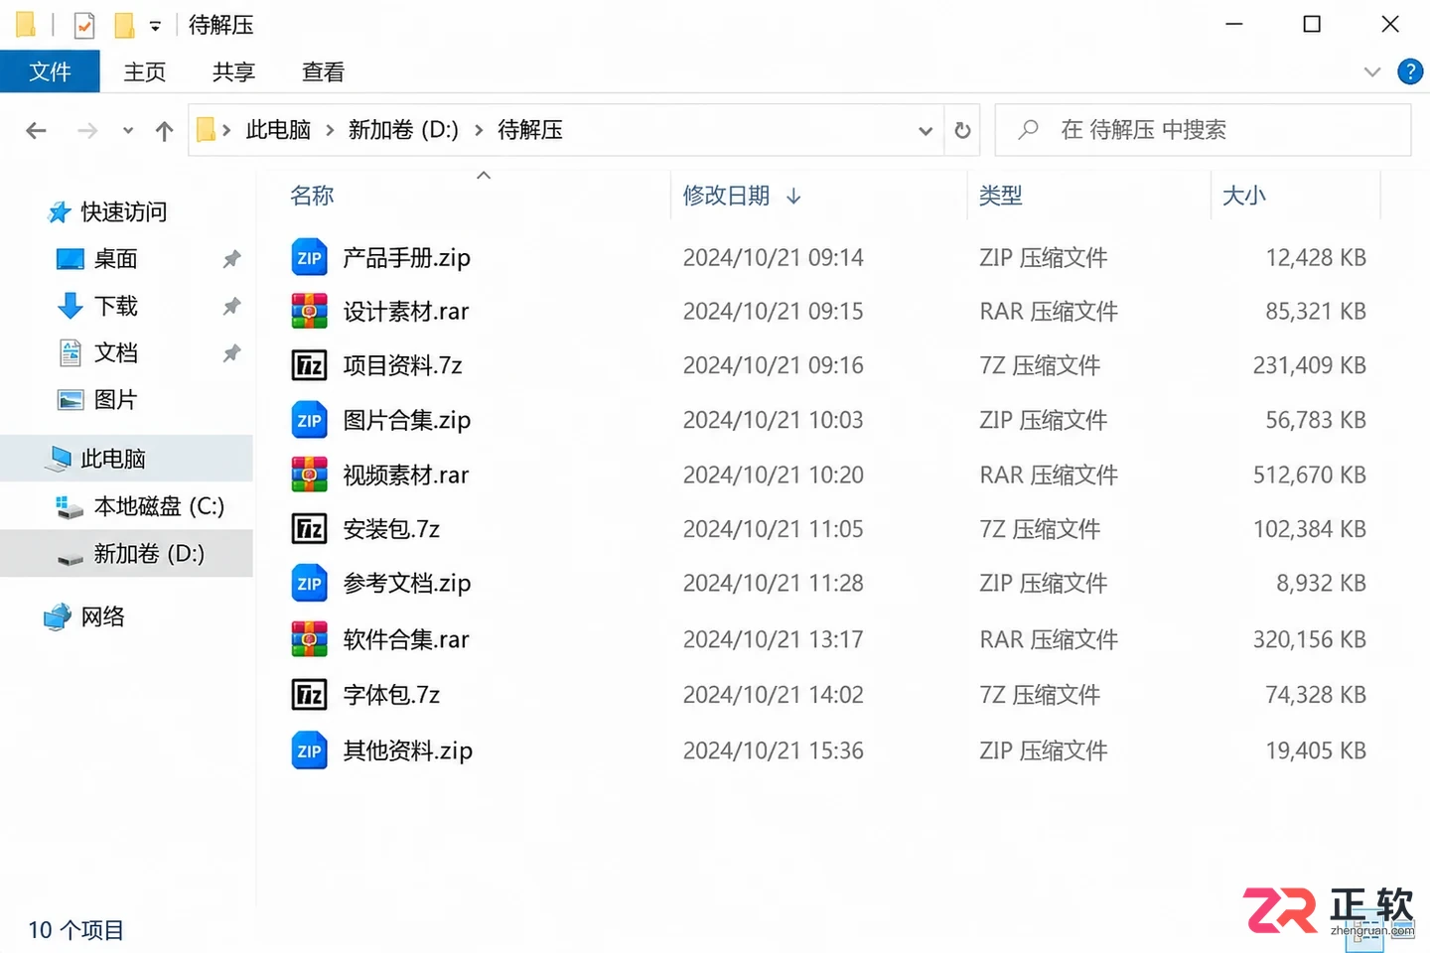Image resolution: width=1430 pixels, height=953 pixels.
Task: Switch to the 查看 ribbon tab
Action: tap(324, 71)
